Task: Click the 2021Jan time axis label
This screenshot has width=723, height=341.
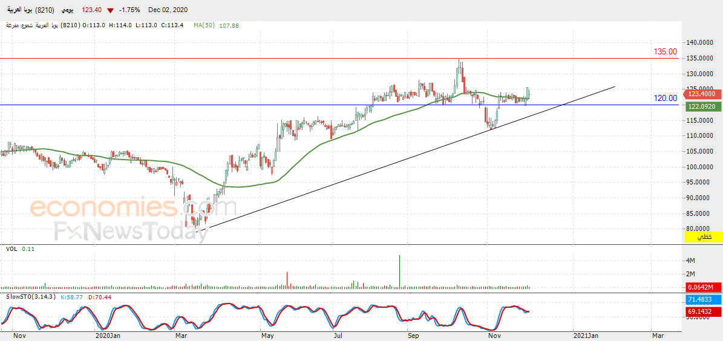Action: pos(586,337)
